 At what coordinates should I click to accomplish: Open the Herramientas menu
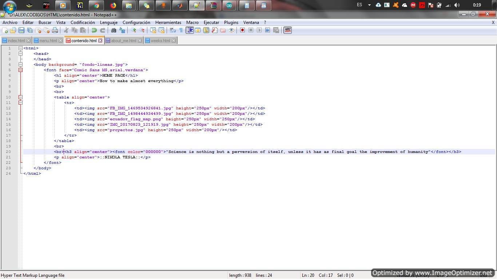click(168, 23)
